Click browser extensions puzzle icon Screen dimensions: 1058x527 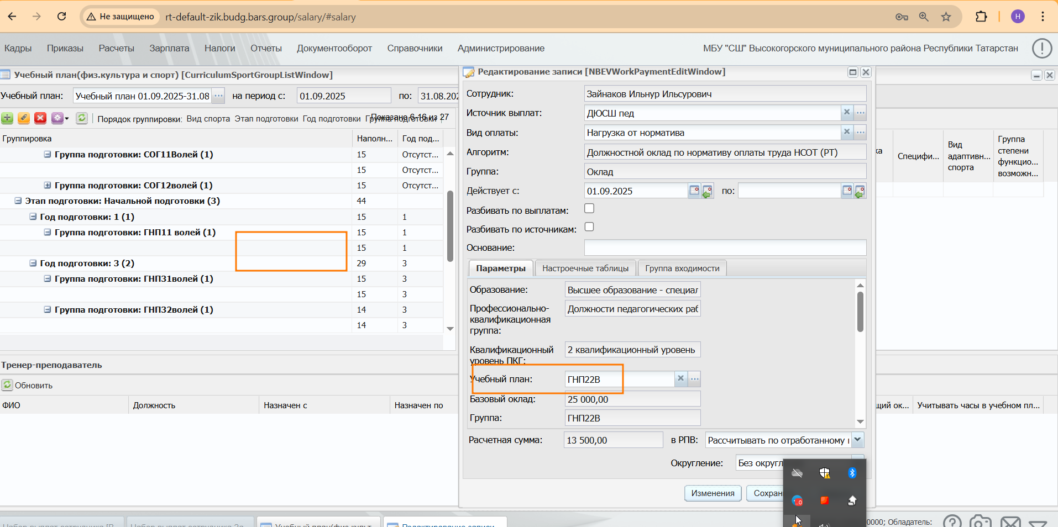(x=981, y=17)
